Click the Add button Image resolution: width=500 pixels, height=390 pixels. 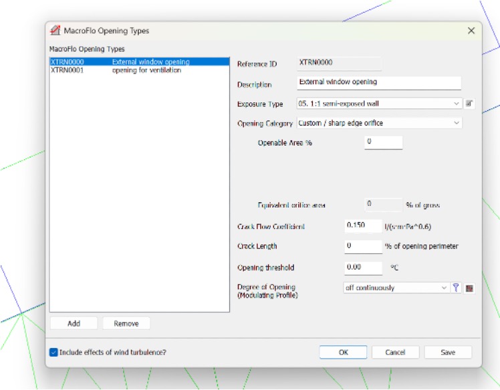tap(74, 323)
